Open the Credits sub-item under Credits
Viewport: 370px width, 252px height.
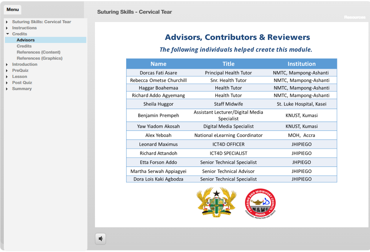click(24, 46)
